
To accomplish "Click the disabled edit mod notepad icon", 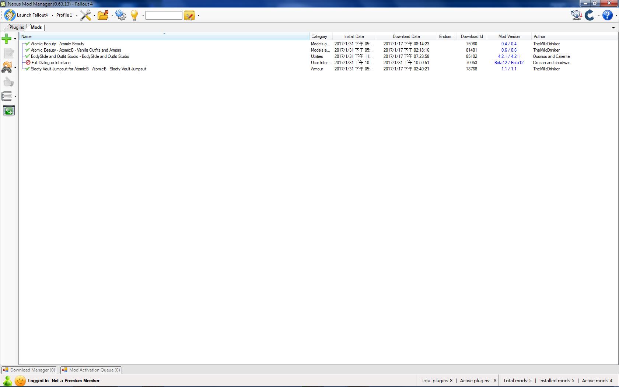I will click(9, 53).
